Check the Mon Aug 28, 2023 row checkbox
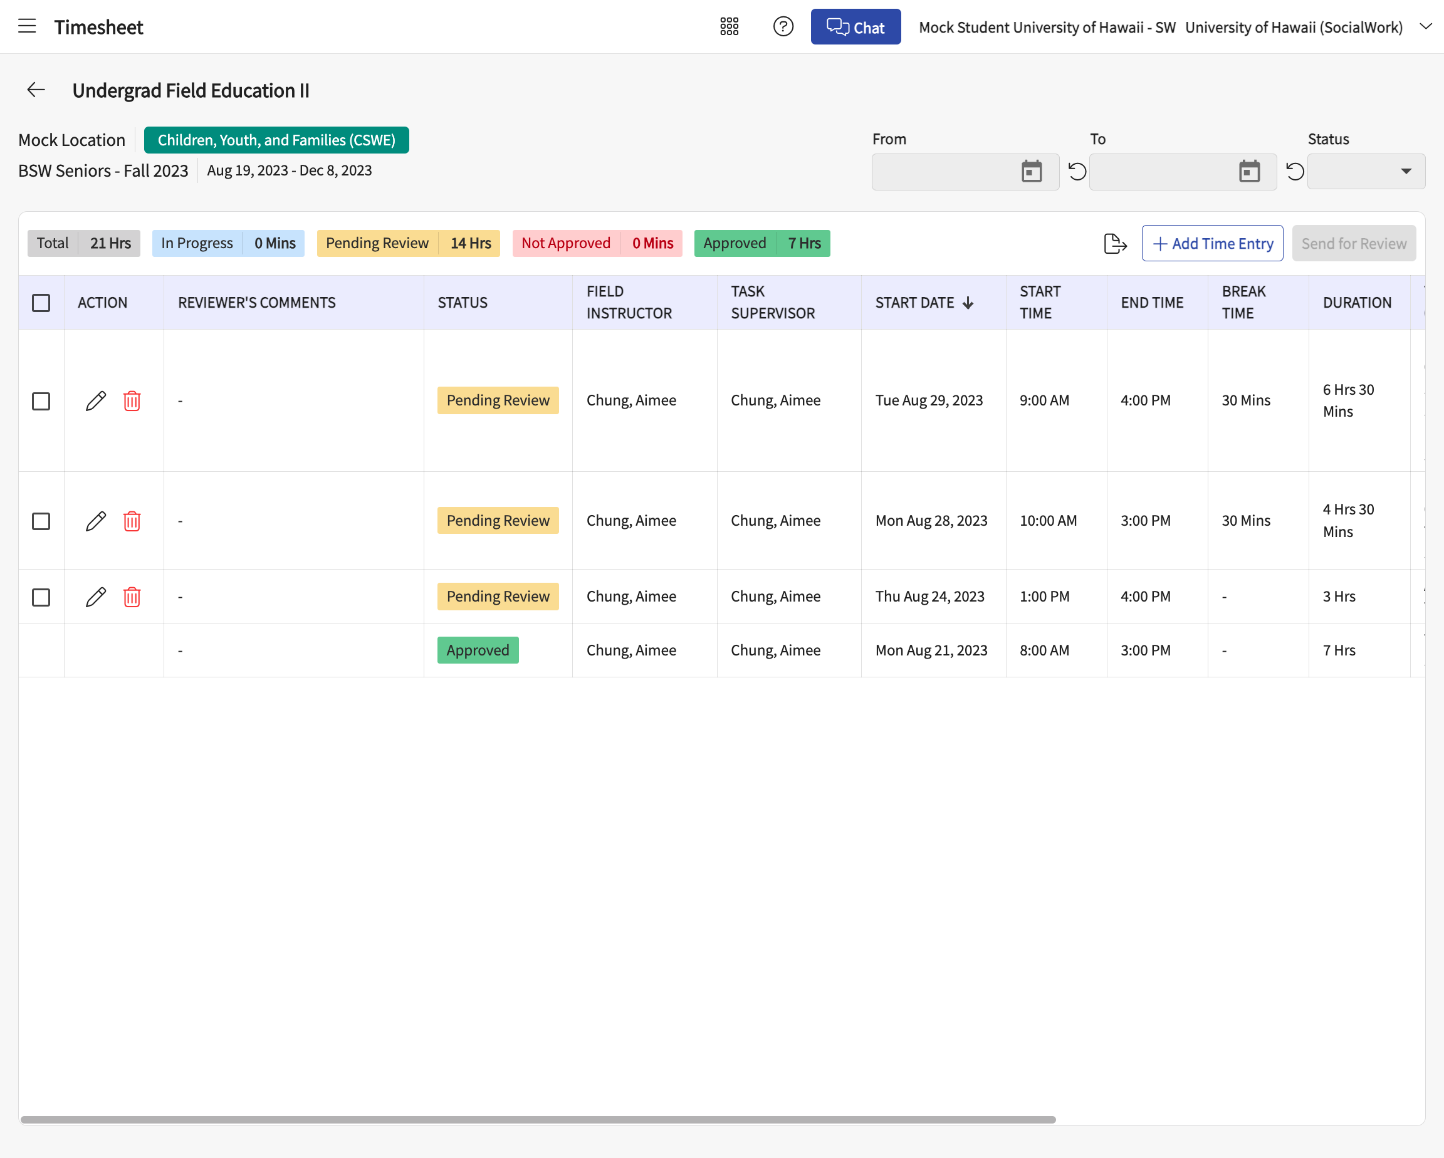The image size is (1444, 1158). [41, 521]
